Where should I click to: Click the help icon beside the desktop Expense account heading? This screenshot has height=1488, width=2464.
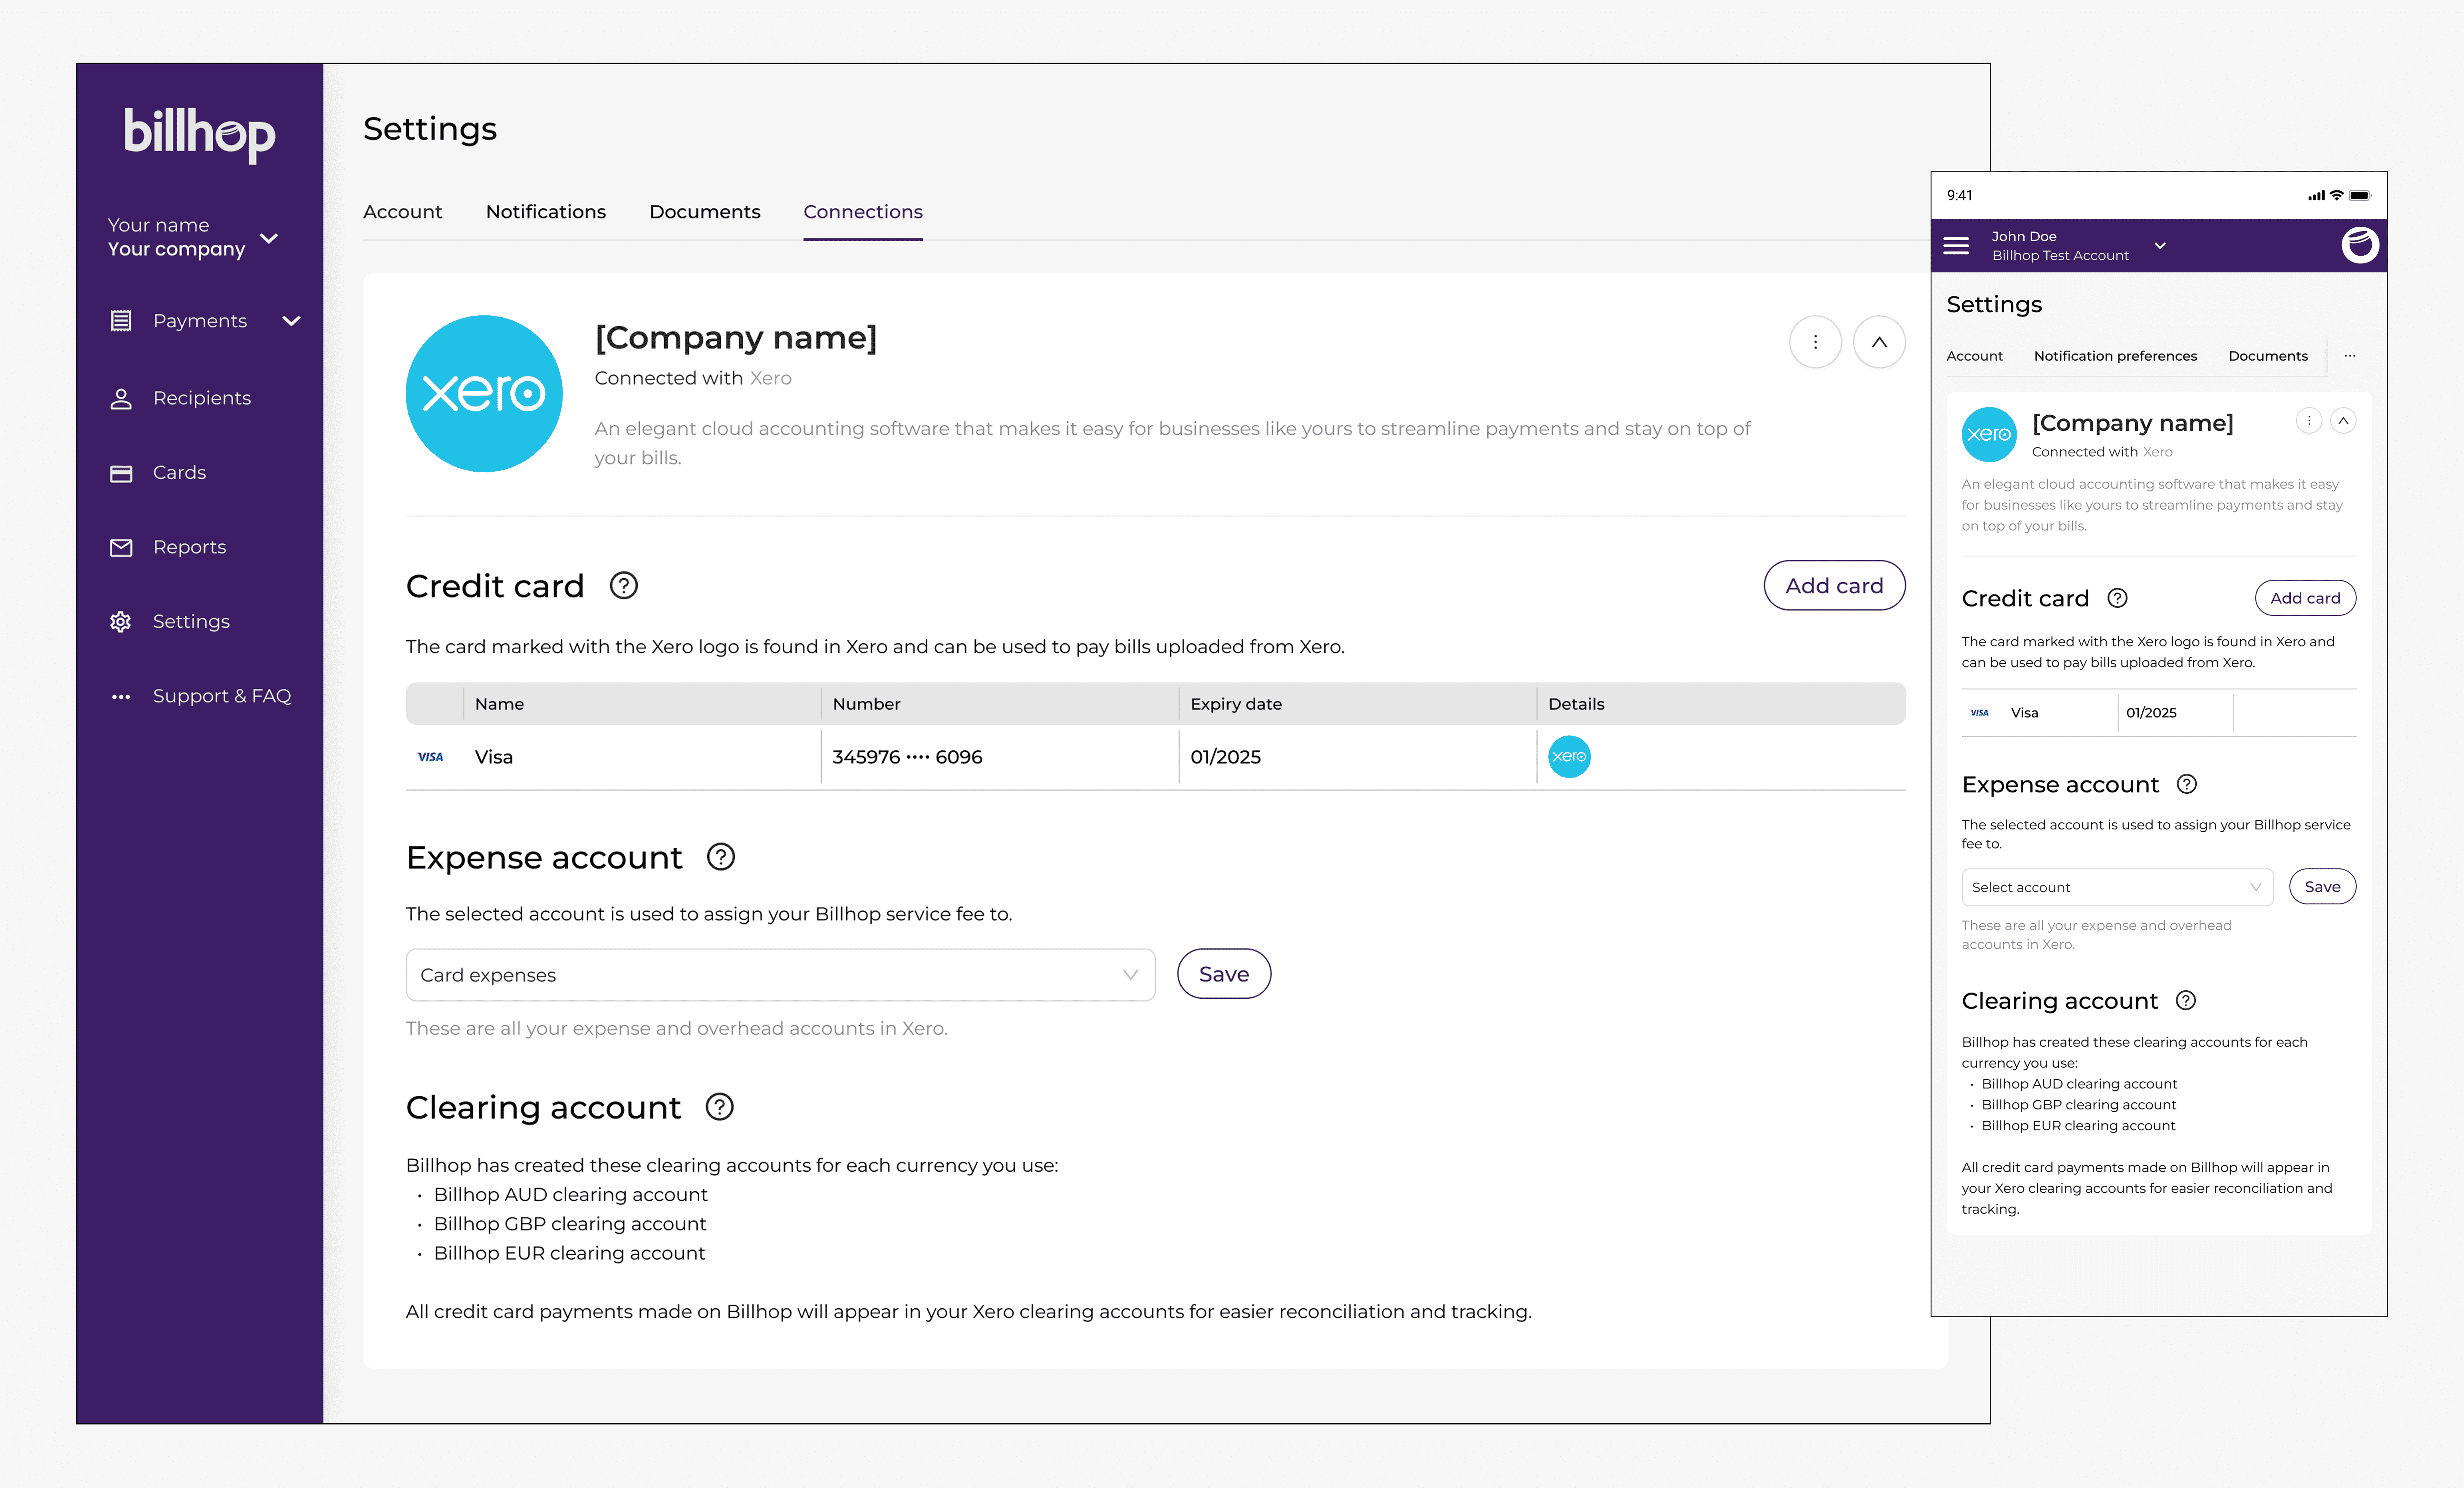pyautogui.click(x=721, y=857)
